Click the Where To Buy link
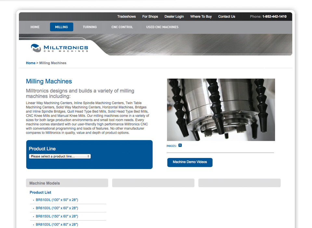 click(201, 17)
